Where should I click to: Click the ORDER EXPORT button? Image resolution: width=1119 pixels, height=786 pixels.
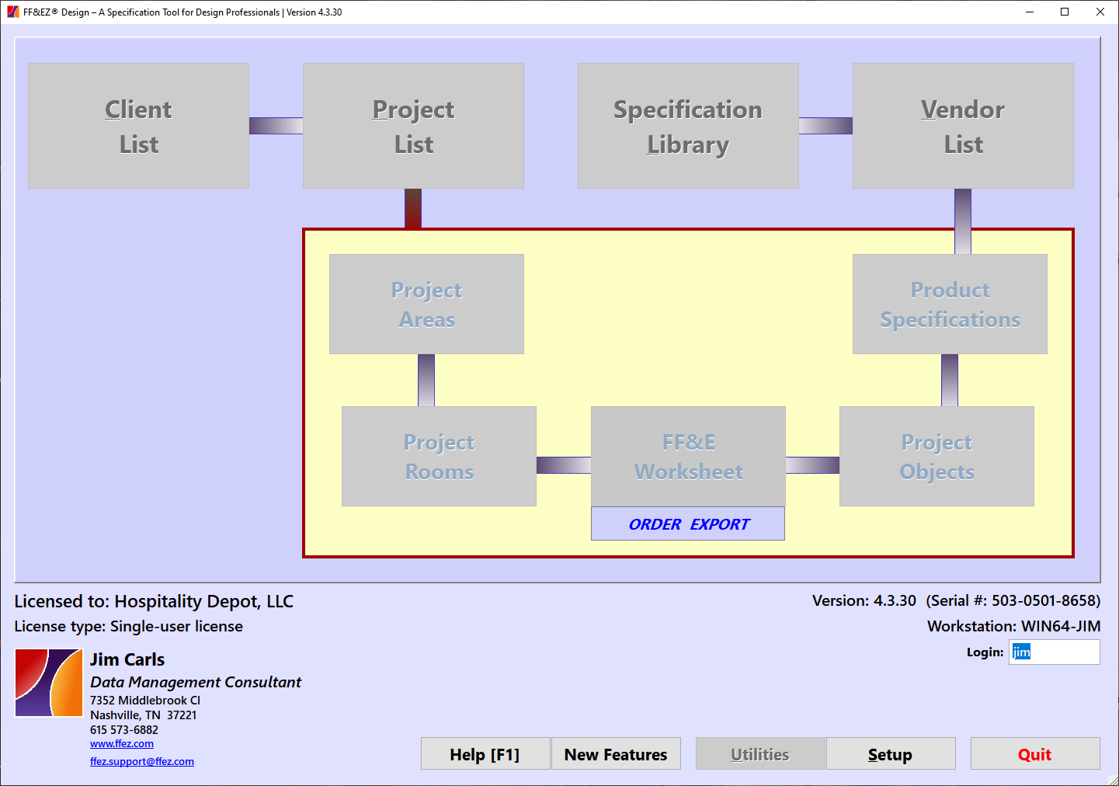pos(688,524)
